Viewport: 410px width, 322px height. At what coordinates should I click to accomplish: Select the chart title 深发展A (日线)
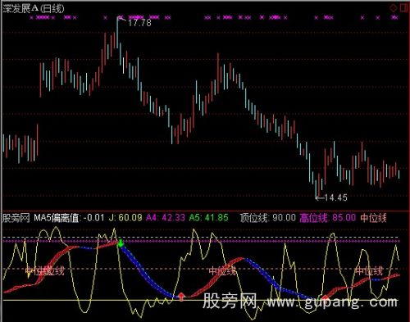[34, 9]
